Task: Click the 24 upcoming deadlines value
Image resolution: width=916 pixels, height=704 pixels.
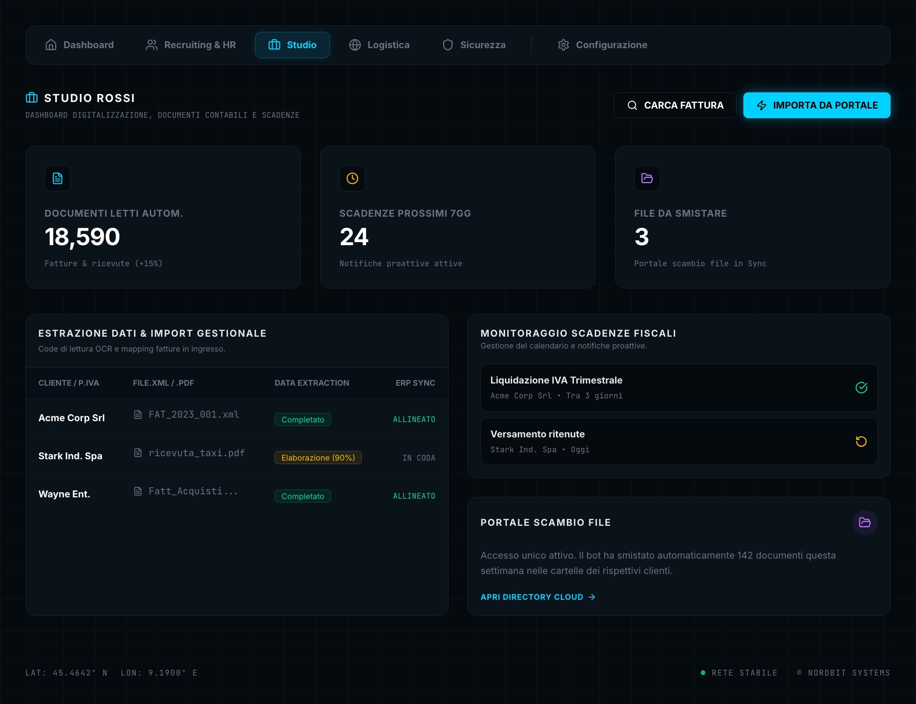Action: tap(354, 237)
